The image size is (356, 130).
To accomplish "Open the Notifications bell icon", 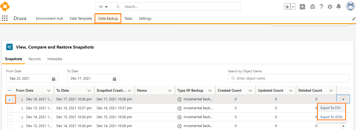I will pos(338,7).
